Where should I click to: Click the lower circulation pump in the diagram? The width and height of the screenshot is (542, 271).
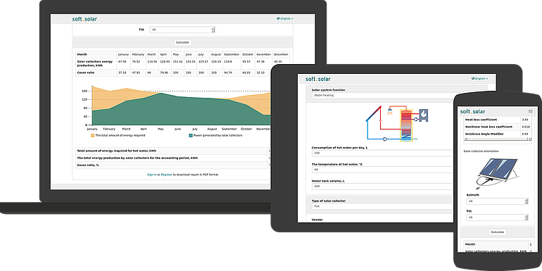tap(385, 139)
